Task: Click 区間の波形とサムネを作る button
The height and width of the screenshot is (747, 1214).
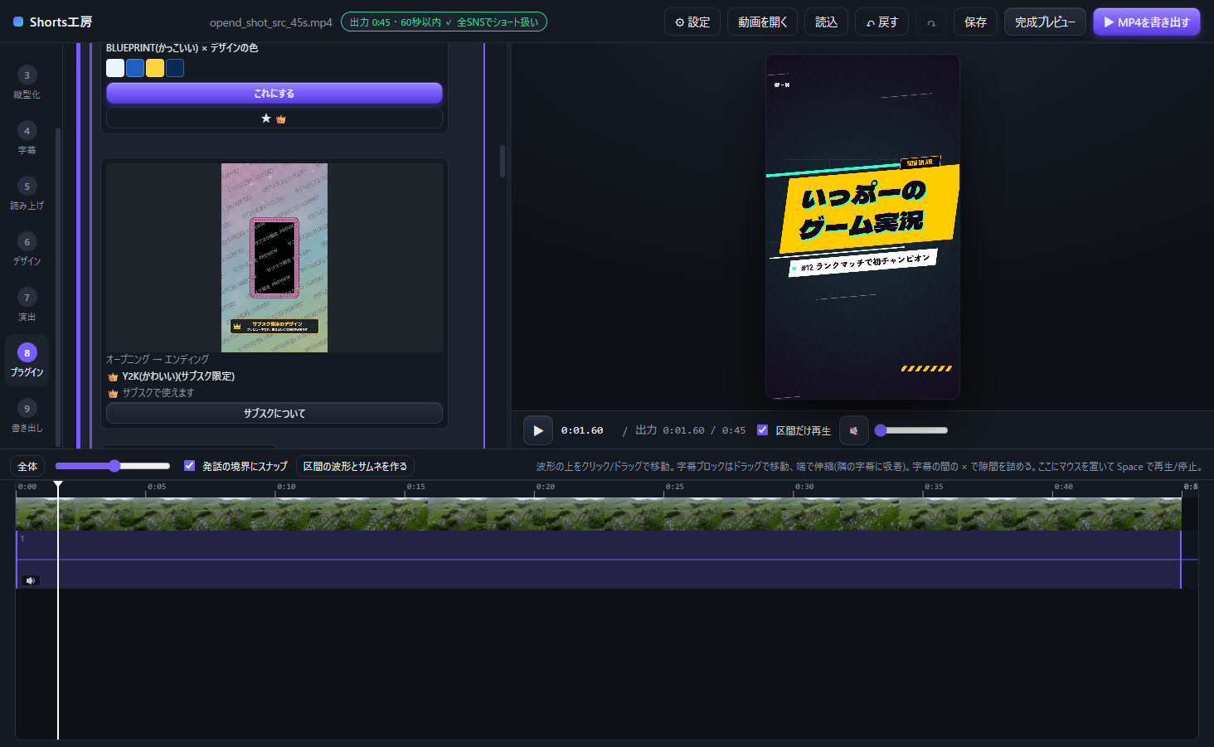Action: [355, 467]
